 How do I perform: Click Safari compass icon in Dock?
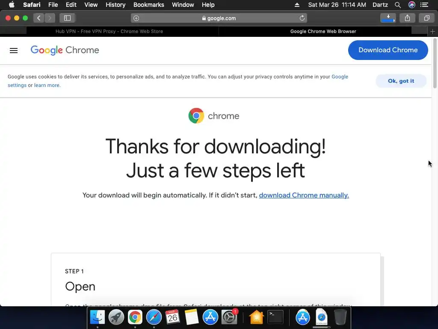click(154, 317)
